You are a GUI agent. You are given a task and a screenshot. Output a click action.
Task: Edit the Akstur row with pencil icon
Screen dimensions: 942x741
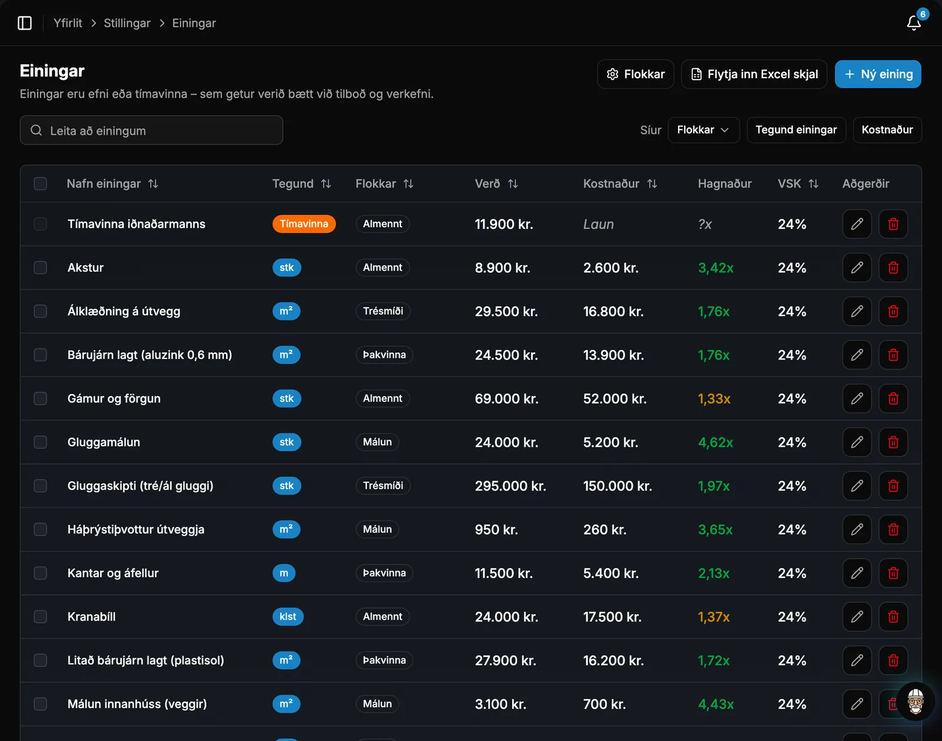[x=857, y=268]
